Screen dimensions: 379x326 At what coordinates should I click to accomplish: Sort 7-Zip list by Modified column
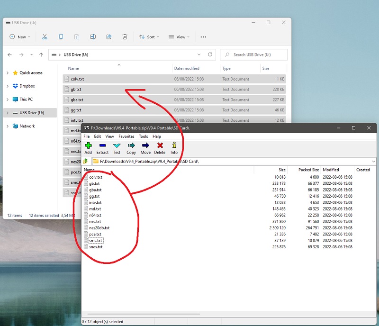point(331,170)
